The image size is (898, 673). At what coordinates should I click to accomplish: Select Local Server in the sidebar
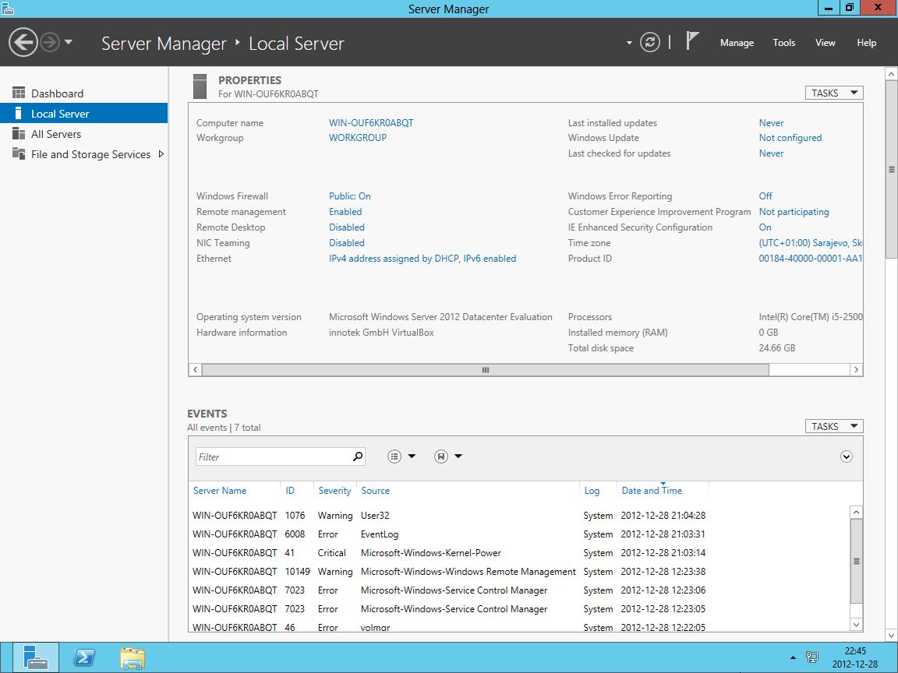point(83,113)
